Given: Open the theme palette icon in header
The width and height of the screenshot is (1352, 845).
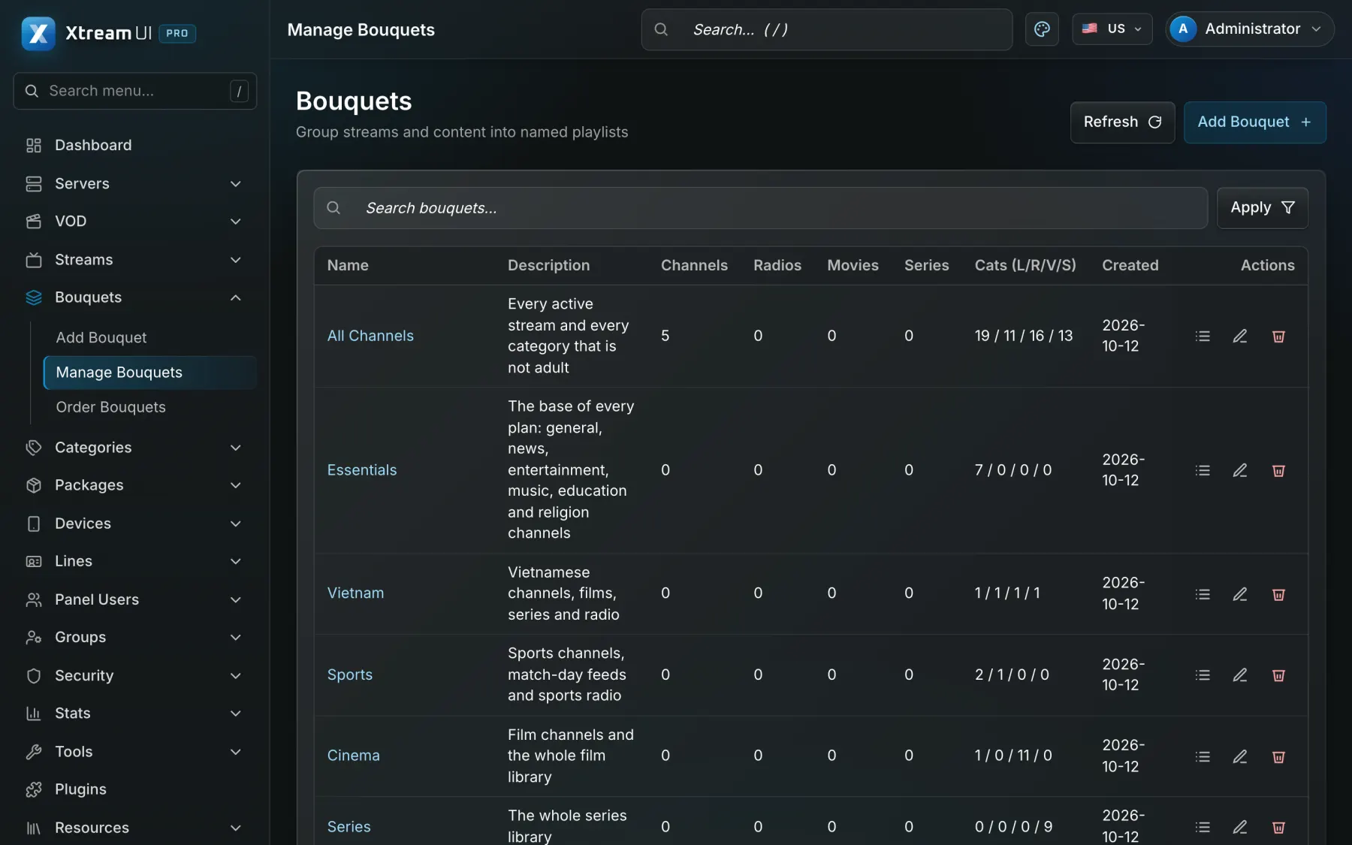Looking at the screenshot, I should pyautogui.click(x=1042, y=29).
